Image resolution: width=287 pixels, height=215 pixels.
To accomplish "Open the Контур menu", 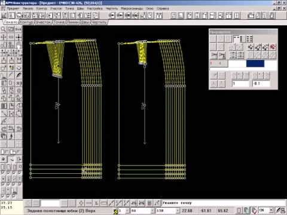I will [x=42, y=8].
